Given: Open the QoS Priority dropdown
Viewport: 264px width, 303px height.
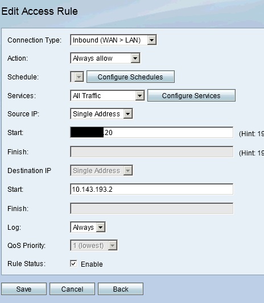Looking at the screenshot, I should [x=94, y=246].
